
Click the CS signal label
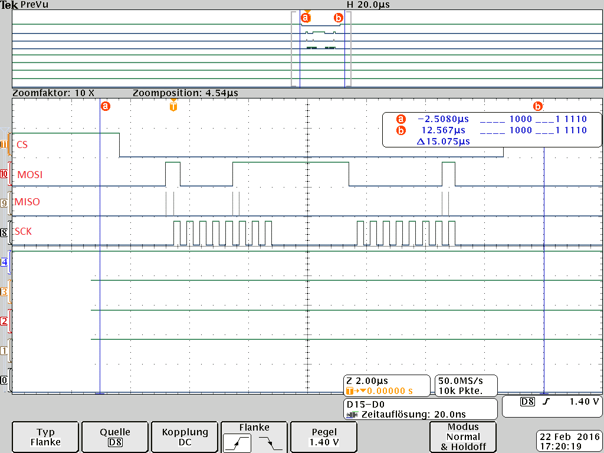pyautogui.click(x=22, y=145)
